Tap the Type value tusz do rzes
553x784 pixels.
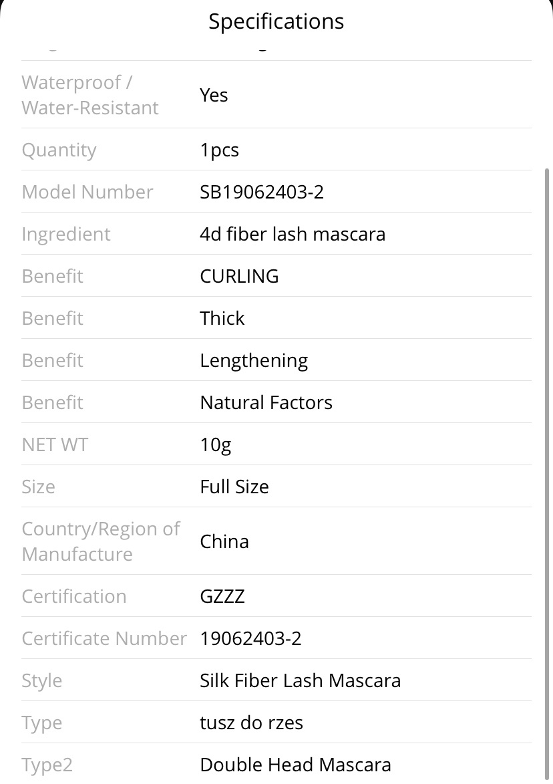tap(251, 723)
